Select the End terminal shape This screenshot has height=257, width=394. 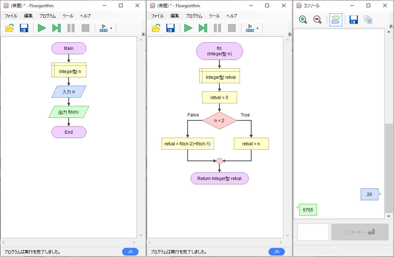click(x=69, y=132)
